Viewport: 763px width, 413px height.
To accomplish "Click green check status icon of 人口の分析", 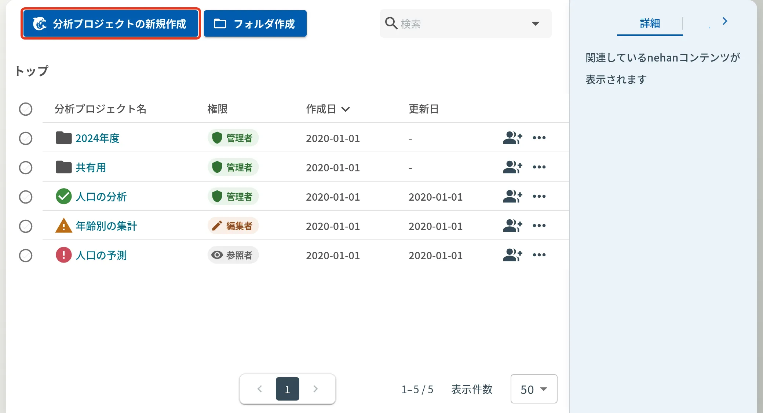I will (63, 197).
